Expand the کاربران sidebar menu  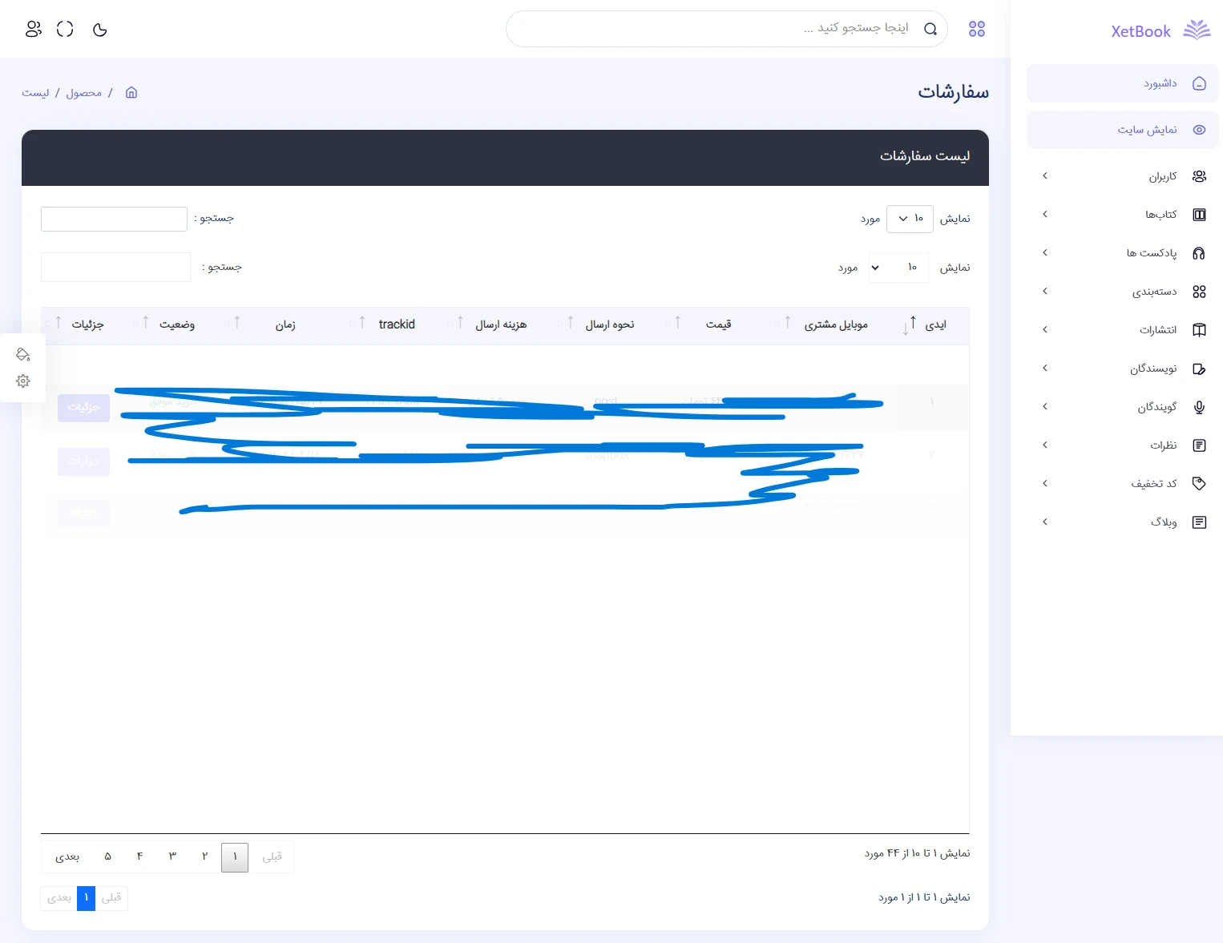click(x=1122, y=176)
